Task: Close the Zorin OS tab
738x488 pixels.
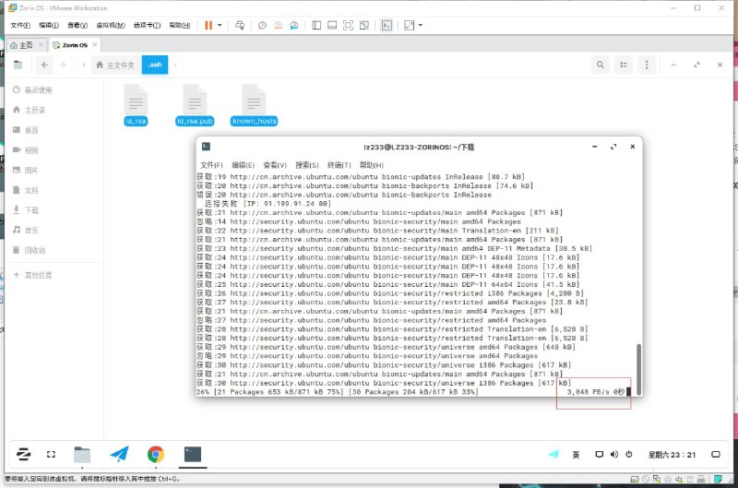Action: click(95, 44)
